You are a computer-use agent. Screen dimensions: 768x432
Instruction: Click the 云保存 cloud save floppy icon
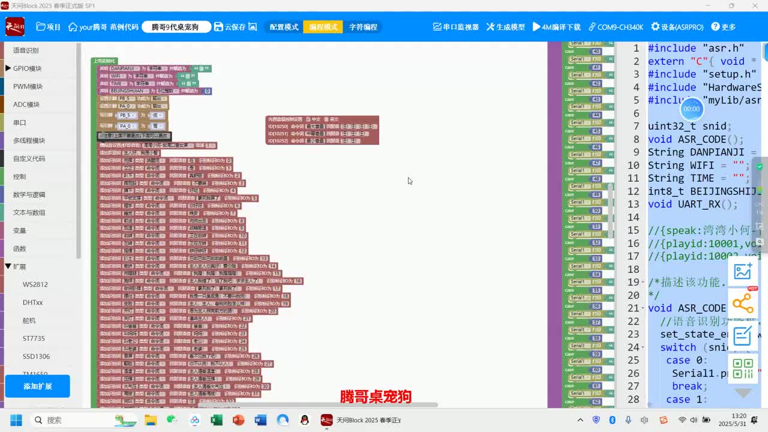218,27
